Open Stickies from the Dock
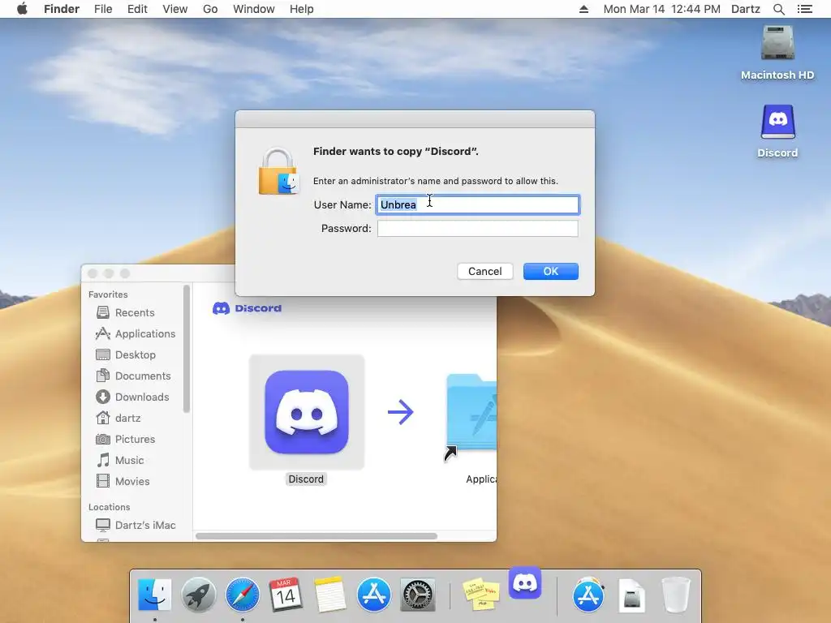 481,593
